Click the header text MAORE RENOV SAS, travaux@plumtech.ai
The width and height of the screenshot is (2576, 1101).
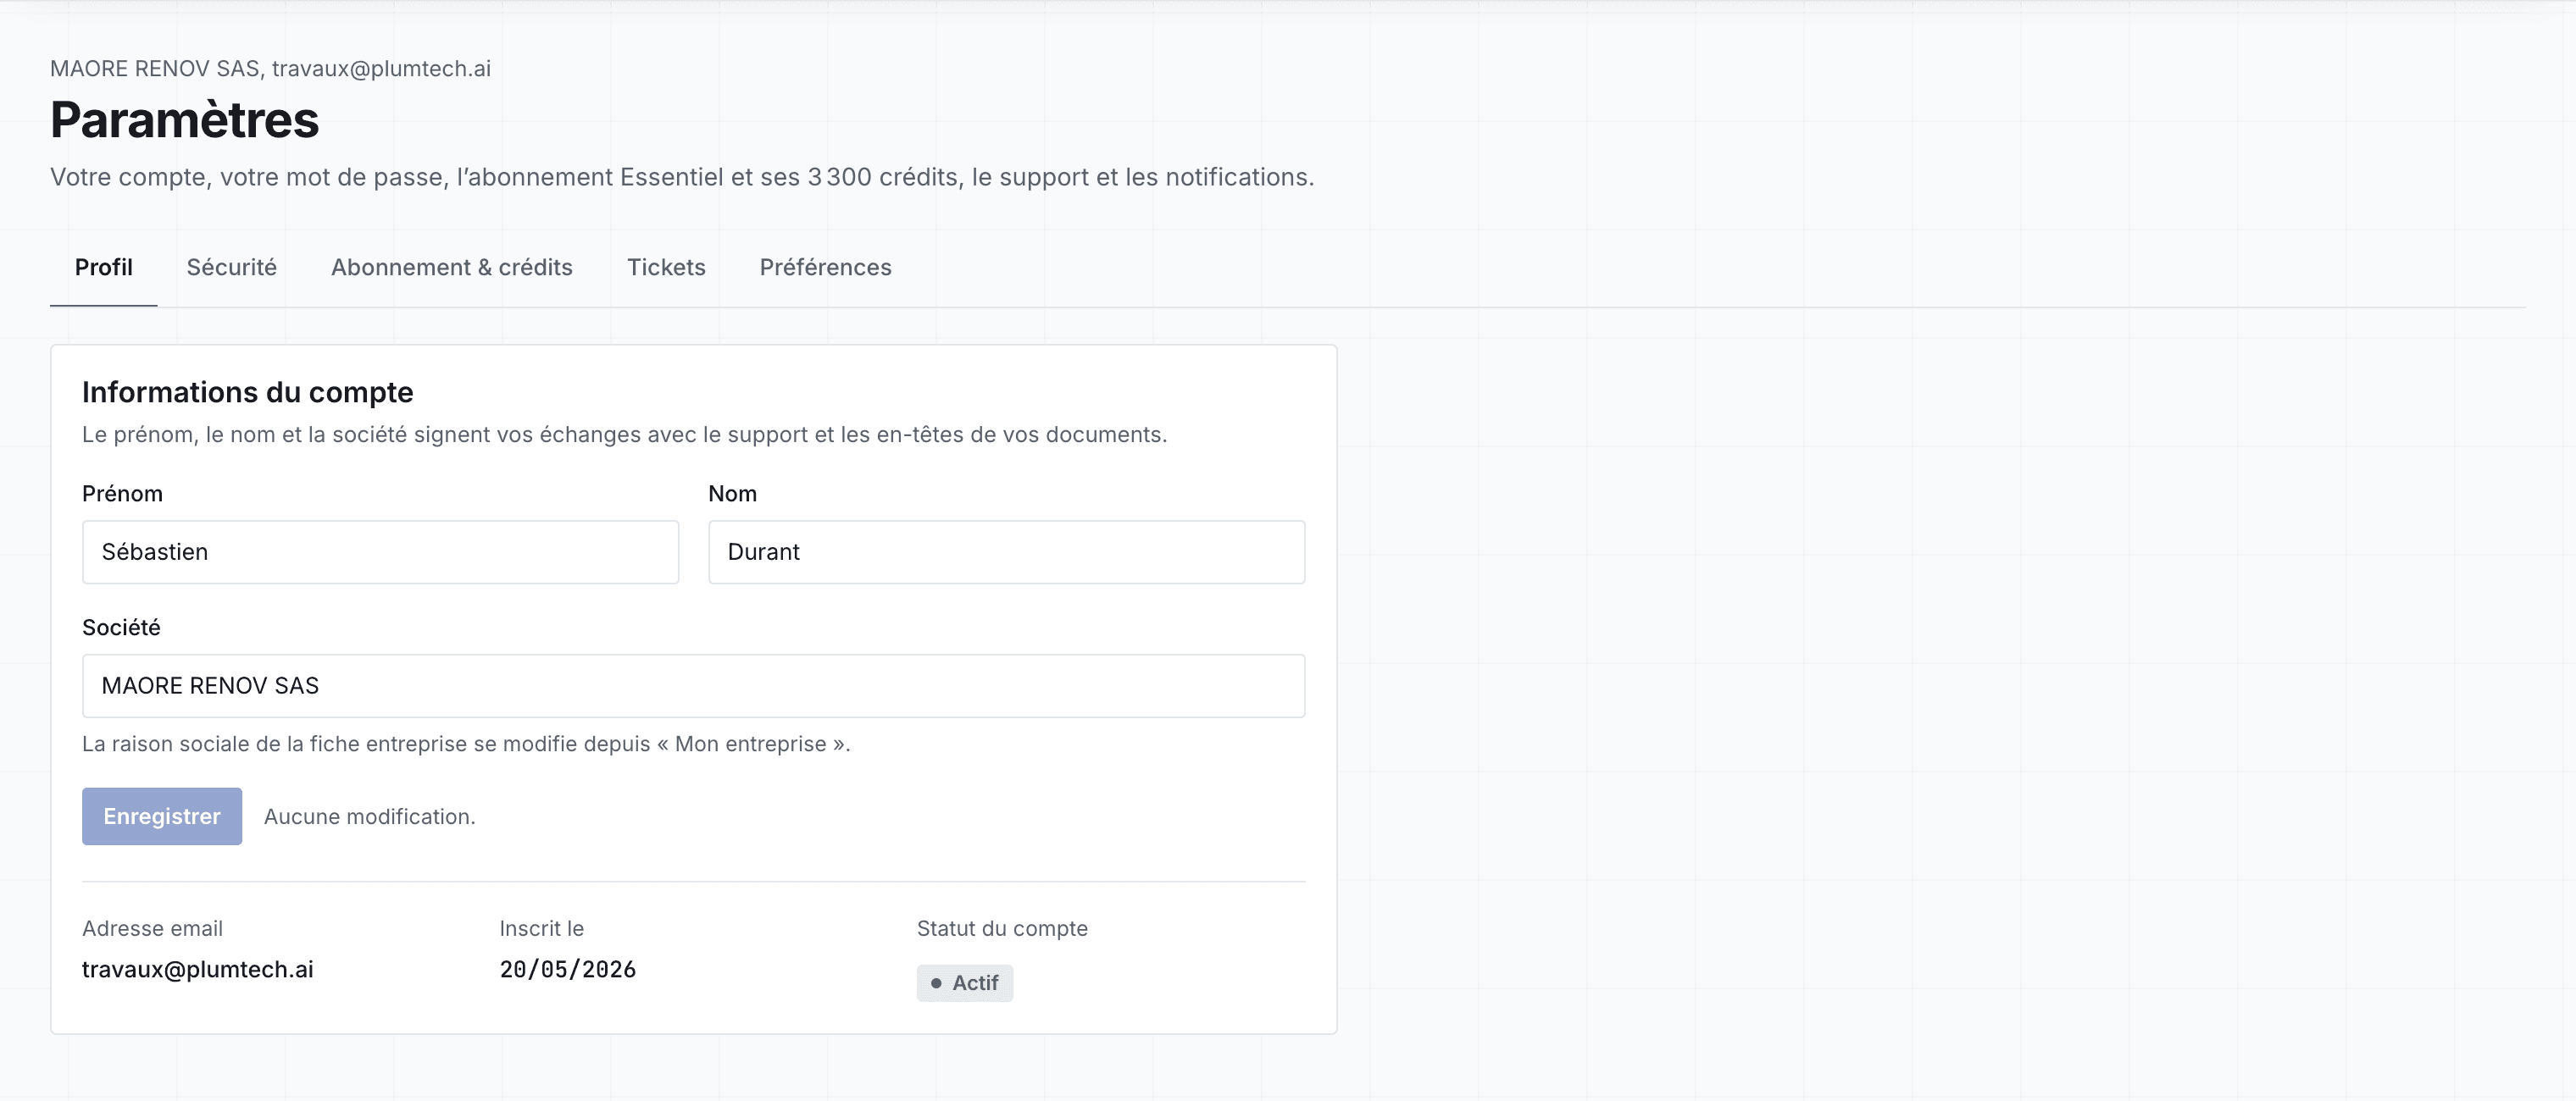270,69
